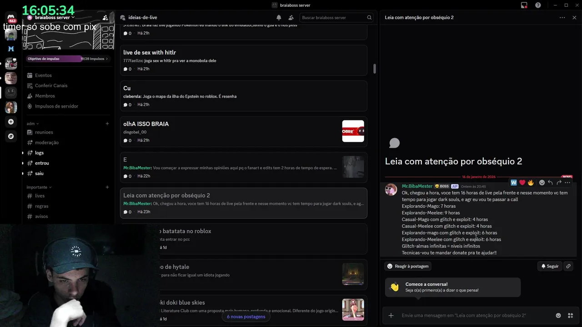The image size is (582, 327).
Task: Open Explore servers compass icon
Action: click(11, 136)
